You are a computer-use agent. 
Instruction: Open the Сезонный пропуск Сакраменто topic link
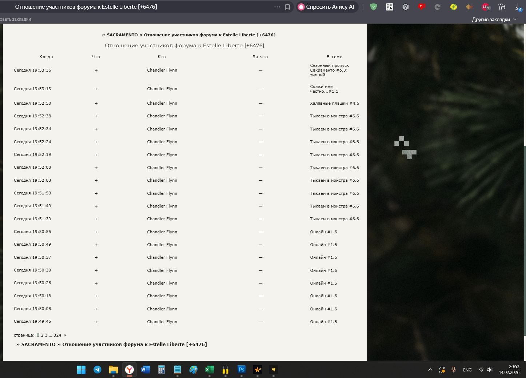[x=330, y=70]
